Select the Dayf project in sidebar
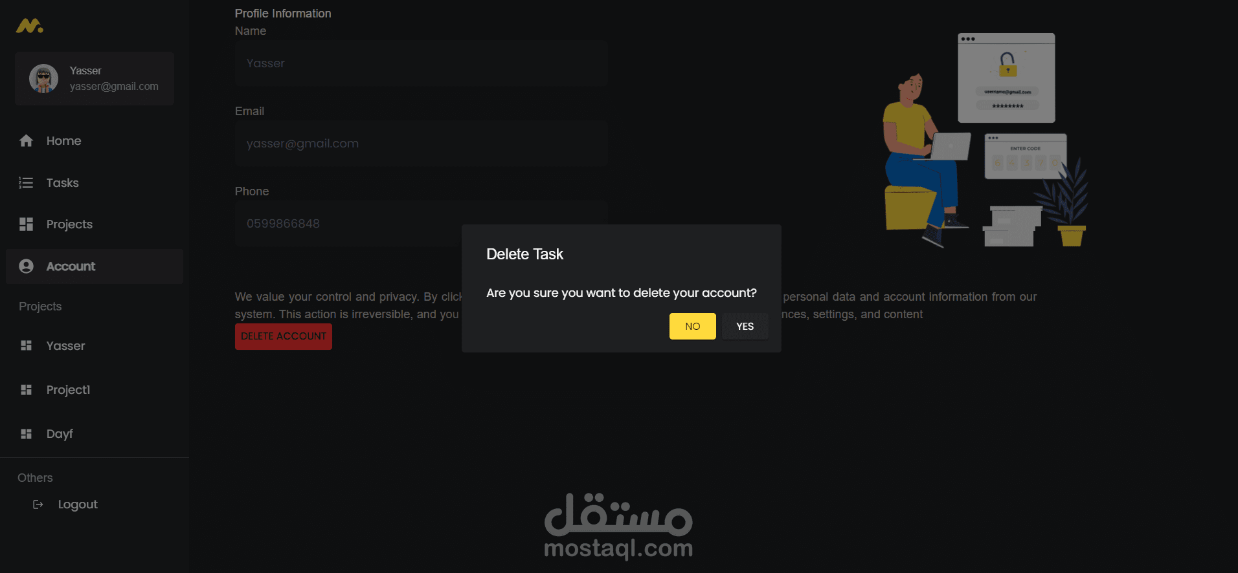The height and width of the screenshot is (573, 1238). tap(95, 434)
